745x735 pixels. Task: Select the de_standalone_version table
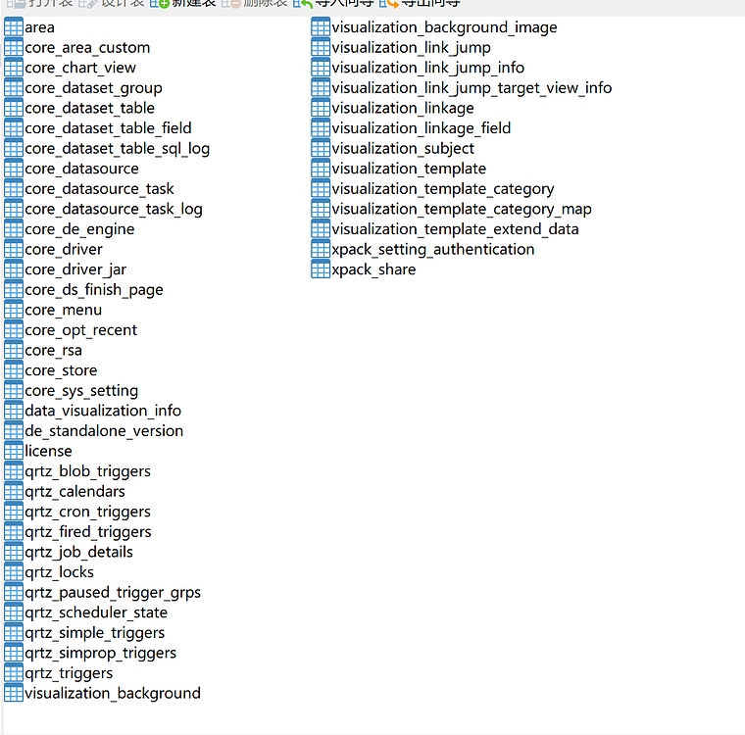[x=104, y=431]
